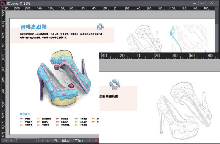Go to the first page button
220x144 pixels.
coord(5,140)
